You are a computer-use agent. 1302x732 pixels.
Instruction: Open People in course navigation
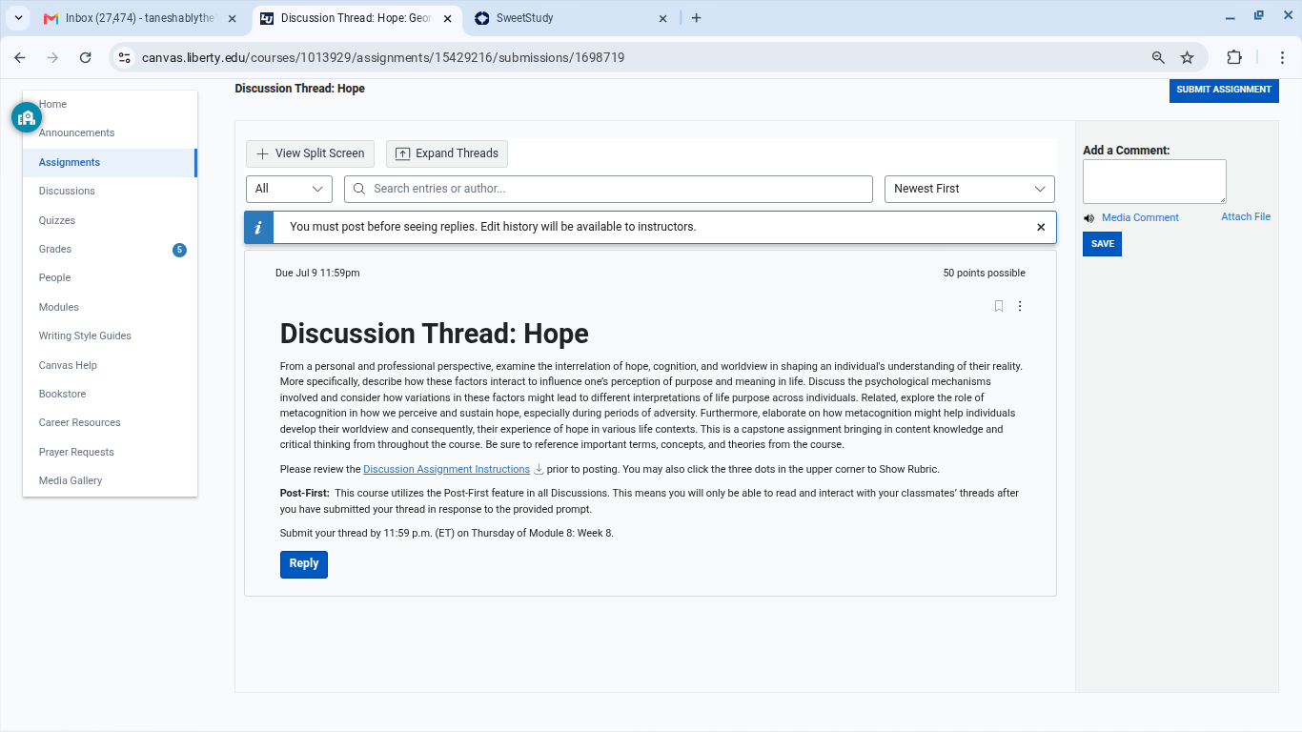tap(54, 277)
